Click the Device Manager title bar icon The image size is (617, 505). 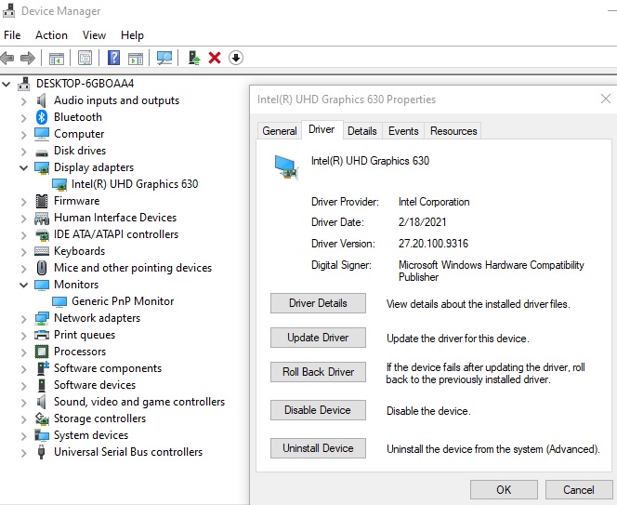(x=8, y=10)
